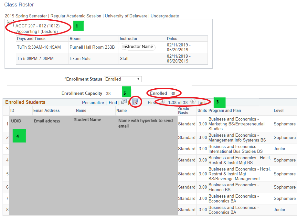The image size is (297, 216).
Task: Click the Days and Times column heading
Action: click(x=31, y=39)
